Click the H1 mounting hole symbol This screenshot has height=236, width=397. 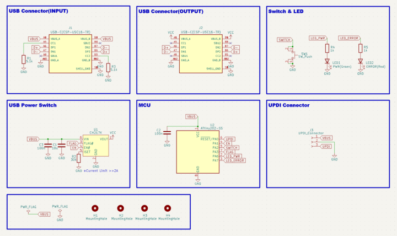pyautogui.click(x=95, y=208)
